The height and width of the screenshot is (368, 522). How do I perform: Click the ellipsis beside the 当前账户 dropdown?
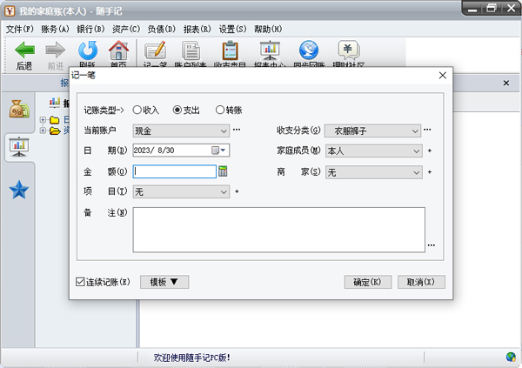tap(237, 130)
